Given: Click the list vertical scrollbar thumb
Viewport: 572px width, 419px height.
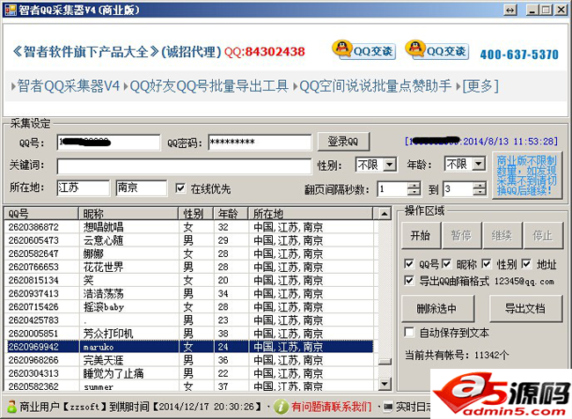Looking at the screenshot, I should click(x=385, y=362).
